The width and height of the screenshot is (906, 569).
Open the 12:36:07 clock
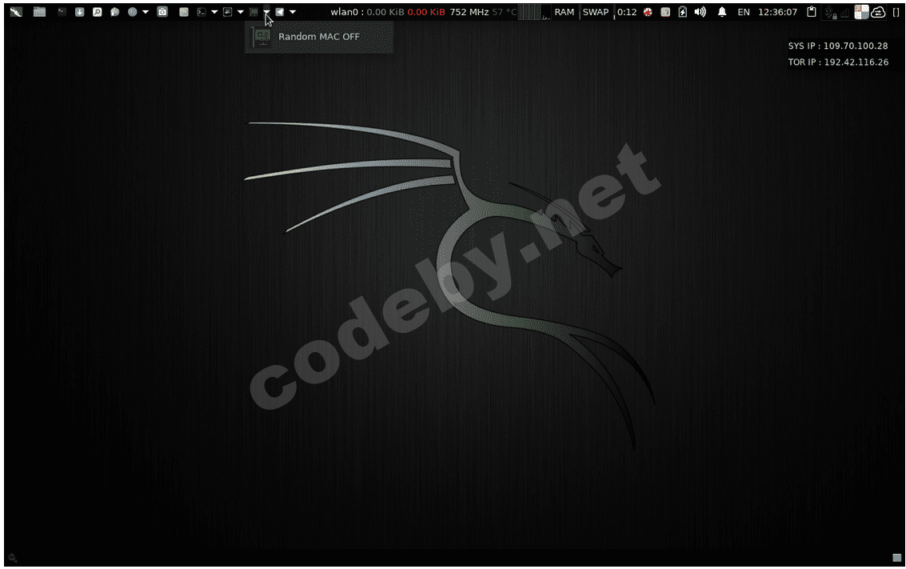click(778, 11)
